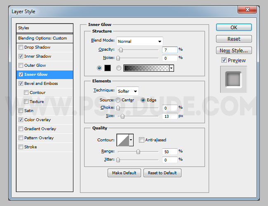The image size is (268, 206).
Task: Disable the Preview checkbox
Action: (224, 60)
